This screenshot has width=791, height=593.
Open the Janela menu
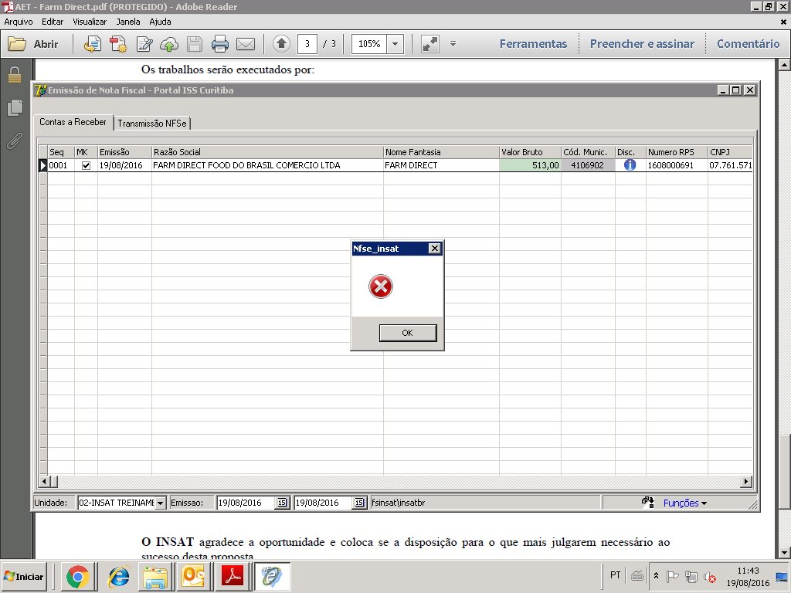tap(128, 22)
